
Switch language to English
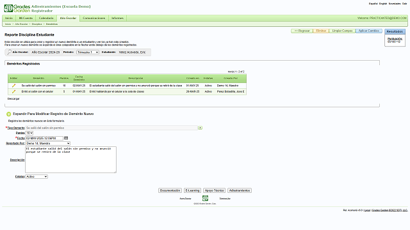383,4
